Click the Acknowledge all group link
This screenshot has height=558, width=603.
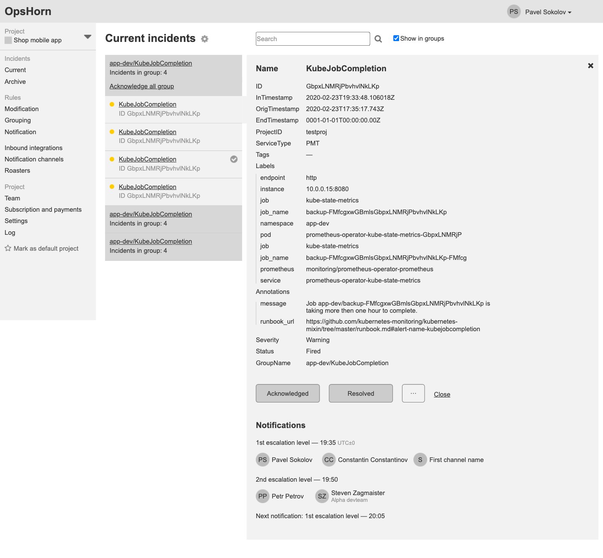click(x=142, y=86)
